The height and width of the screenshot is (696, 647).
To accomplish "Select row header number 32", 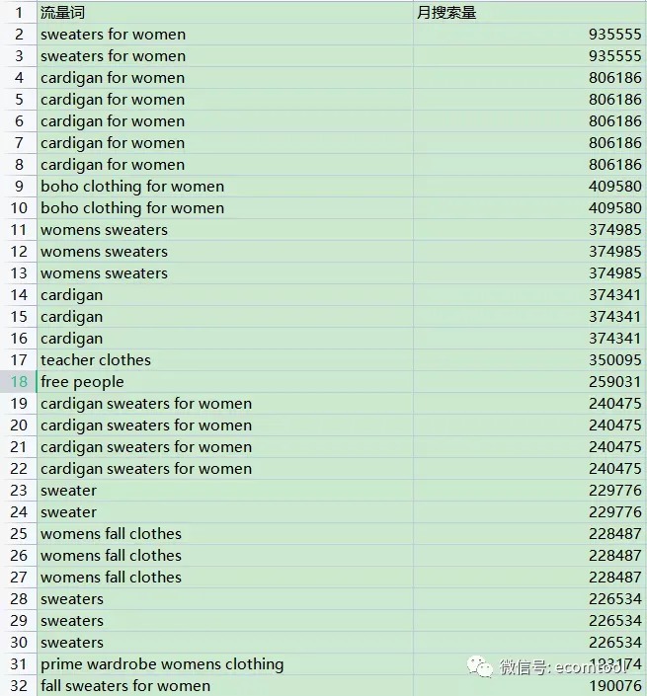I will point(19,686).
